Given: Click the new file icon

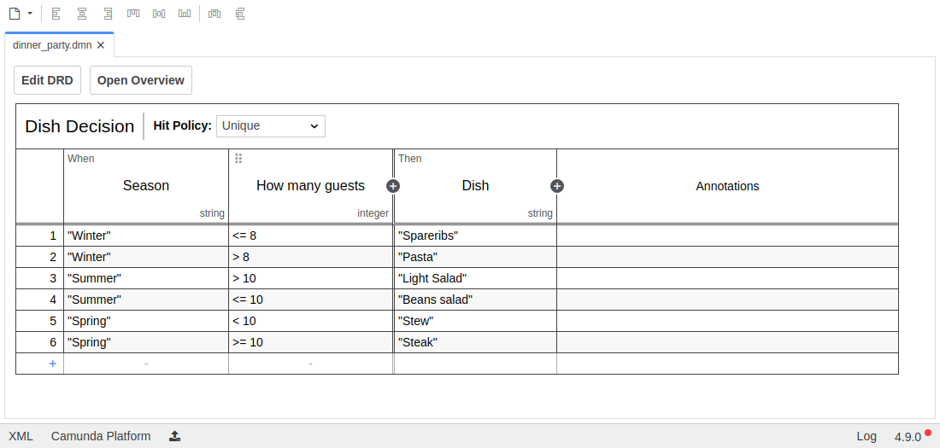Looking at the screenshot, I should (14, 14).
